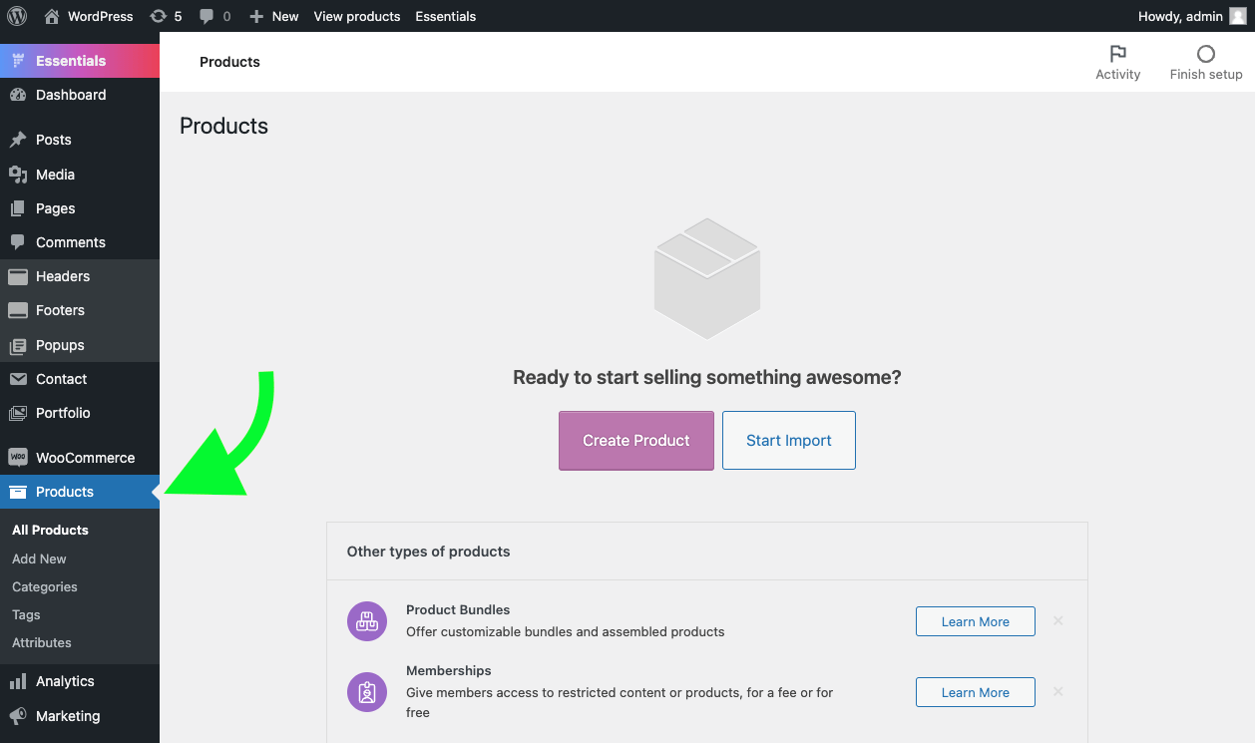Image resolution: width=1255 pixels, height=743 pixels.
Task: Click the Products breadcrumb title in header
Action: coord(229,62)
